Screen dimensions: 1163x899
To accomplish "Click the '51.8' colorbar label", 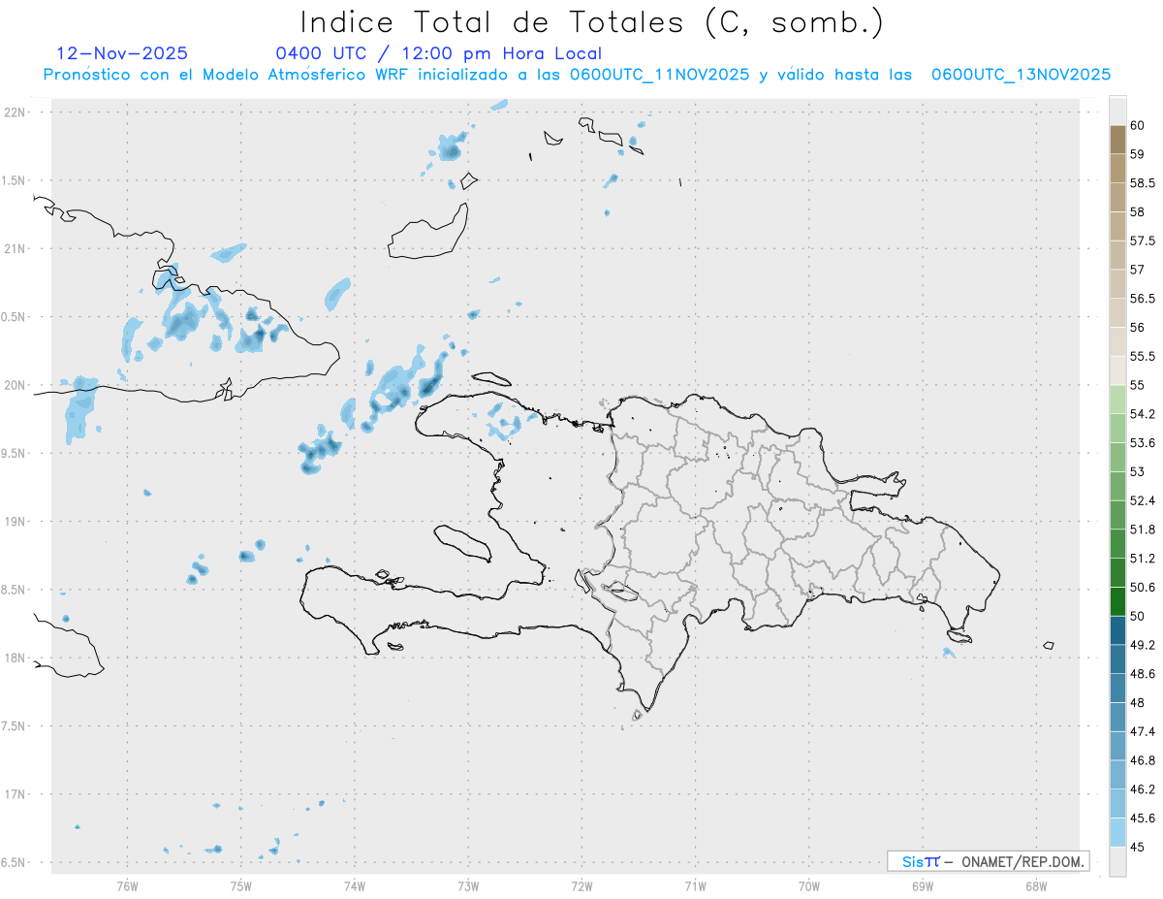I will 1144,530.
